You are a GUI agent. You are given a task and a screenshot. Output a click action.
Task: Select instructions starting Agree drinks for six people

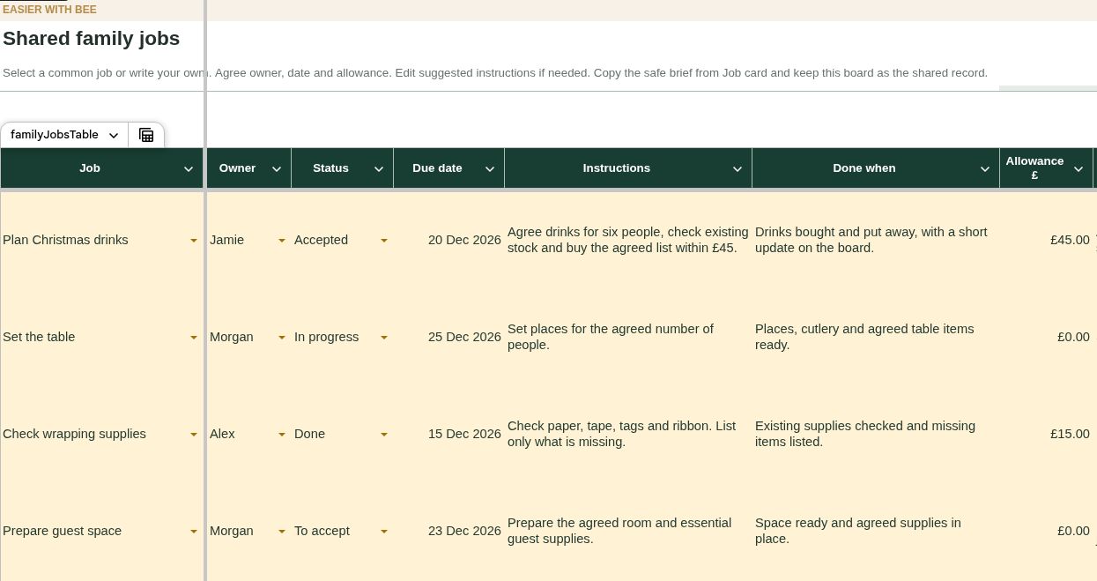click(x=628, y=240)
